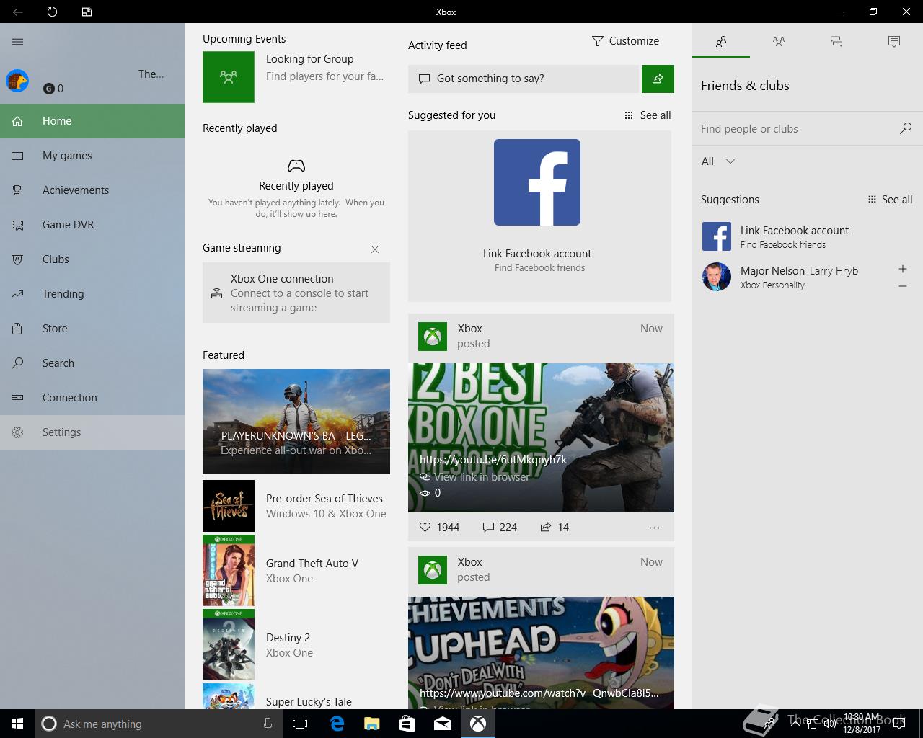Viewport: 923px width, 738px height.
Task: Open Game DVR section
Action: click(92, 225)
